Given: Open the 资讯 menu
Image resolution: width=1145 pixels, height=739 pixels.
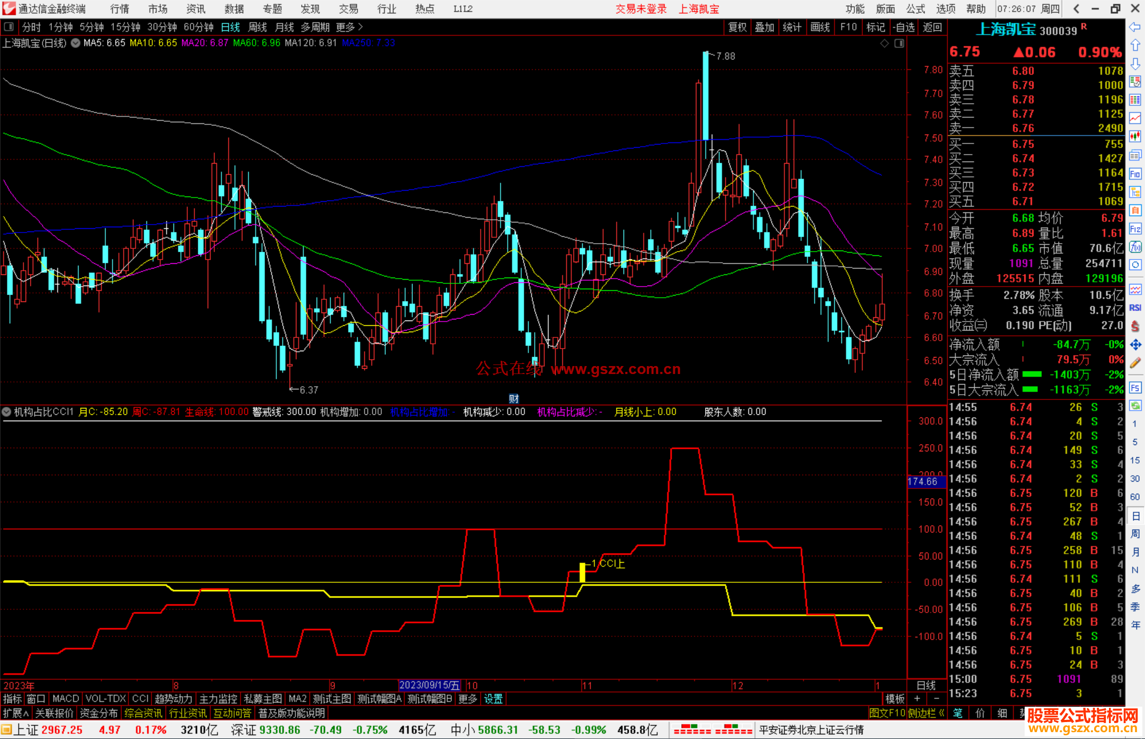Looking at the screenshot, I should [x=196, y=9].
